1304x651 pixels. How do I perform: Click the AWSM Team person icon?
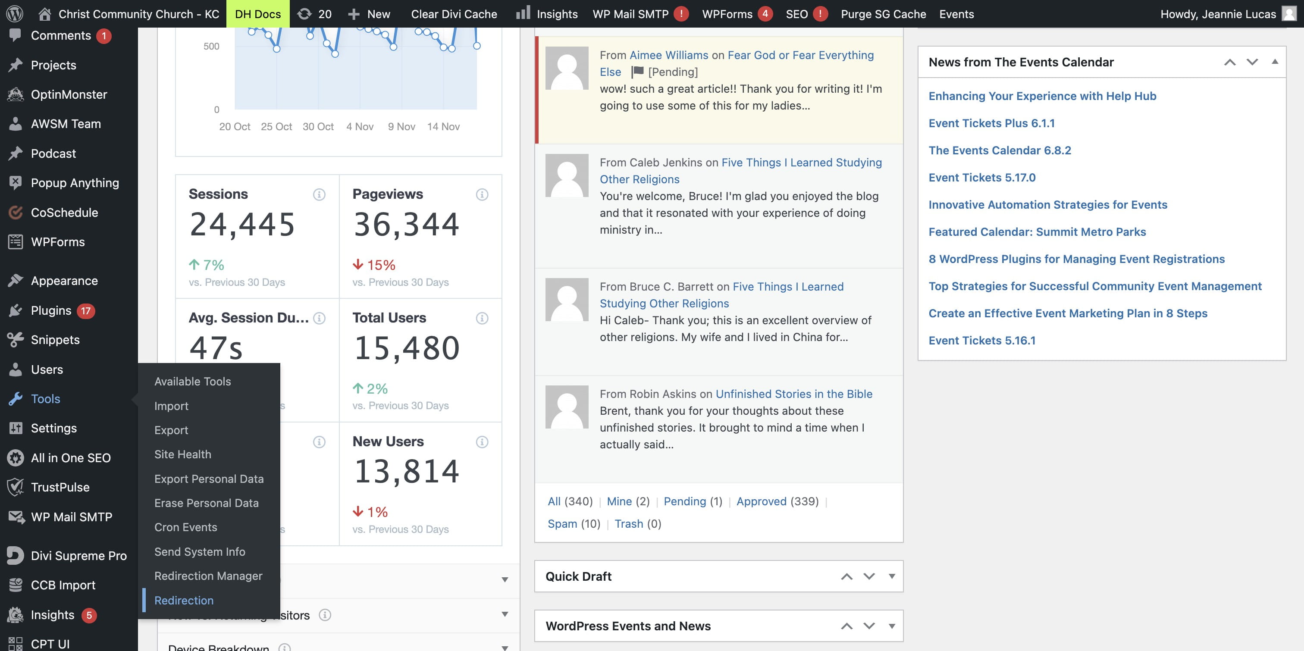click(x=15, y=124)
